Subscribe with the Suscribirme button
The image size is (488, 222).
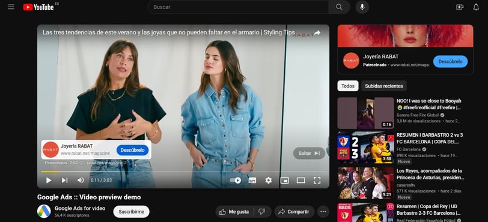132,212
